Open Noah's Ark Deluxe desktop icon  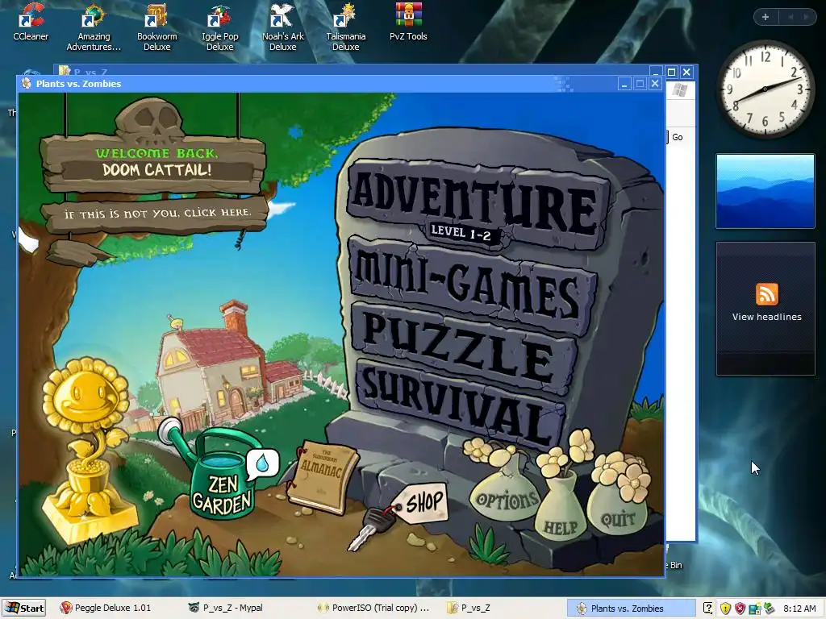pyautogui.click(x=283, y=27)
